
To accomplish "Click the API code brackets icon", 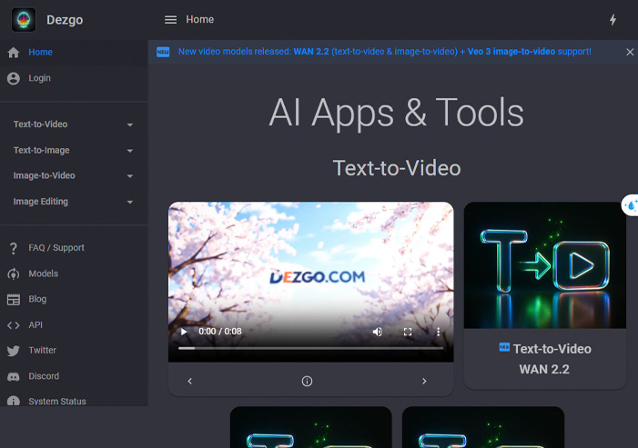I will [14, 325].
